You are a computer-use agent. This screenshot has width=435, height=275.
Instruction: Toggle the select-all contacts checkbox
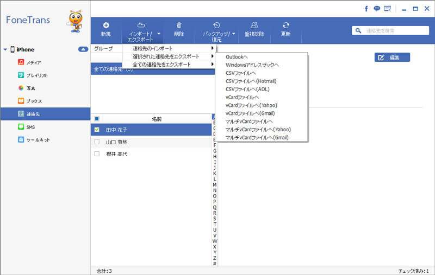(x=97, y=119)
